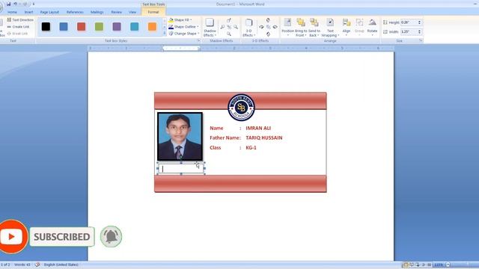Select Print Layout view button in status bar
Screen dimensions: 479x269
pyautogui.click(x=406, y=265)
